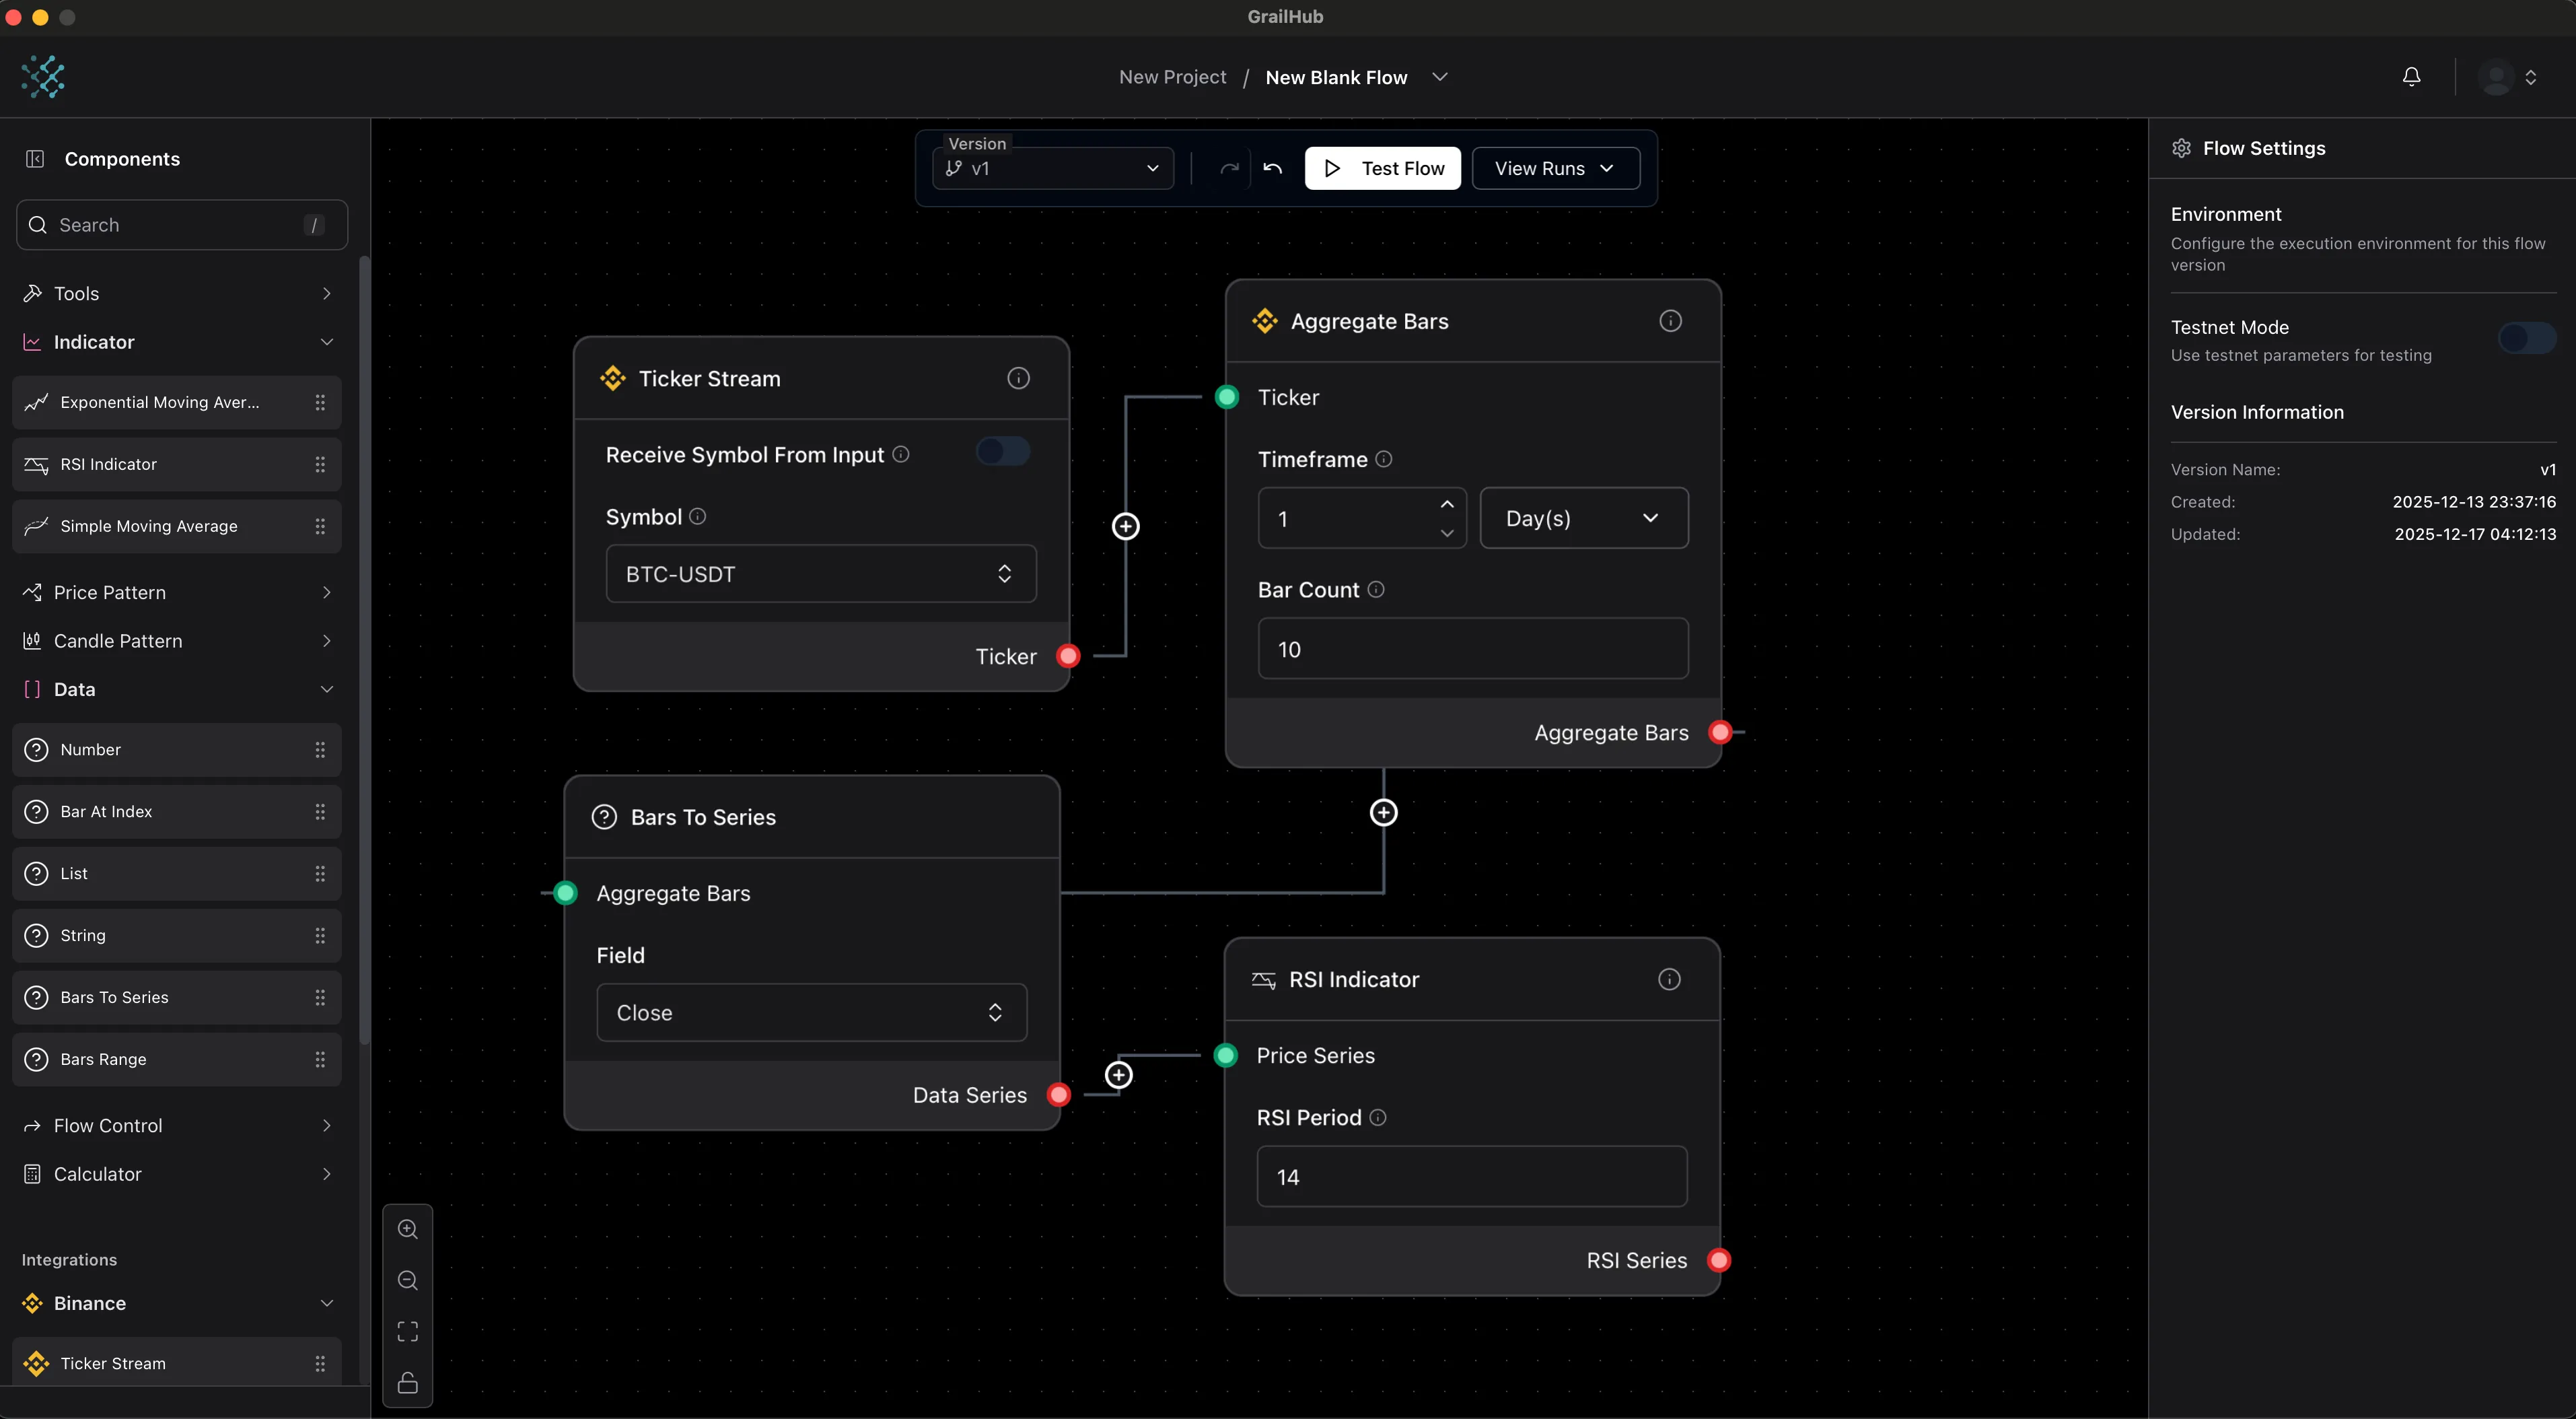The image size is (2576, 1419).
Task: Click the fit view icon on canvas
Action: pos(408,1331)
